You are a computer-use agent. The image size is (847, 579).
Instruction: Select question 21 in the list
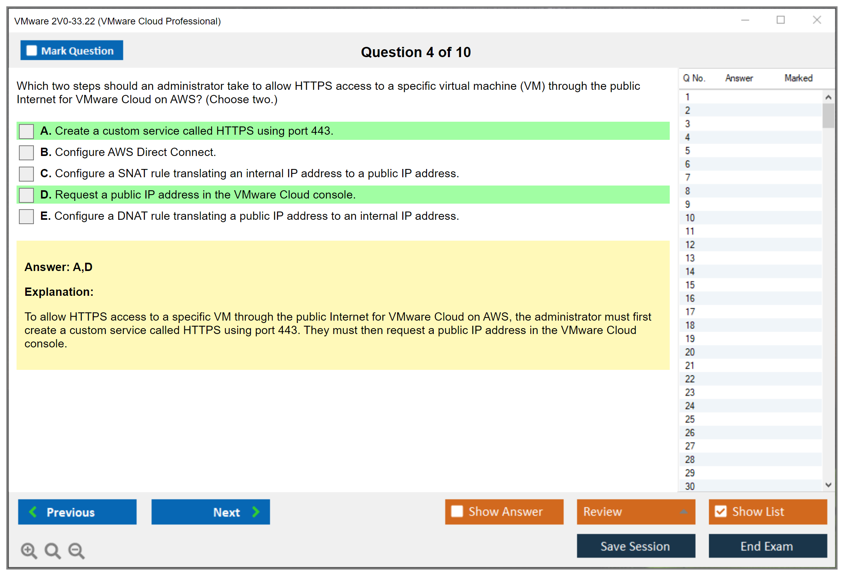point(690,366)
